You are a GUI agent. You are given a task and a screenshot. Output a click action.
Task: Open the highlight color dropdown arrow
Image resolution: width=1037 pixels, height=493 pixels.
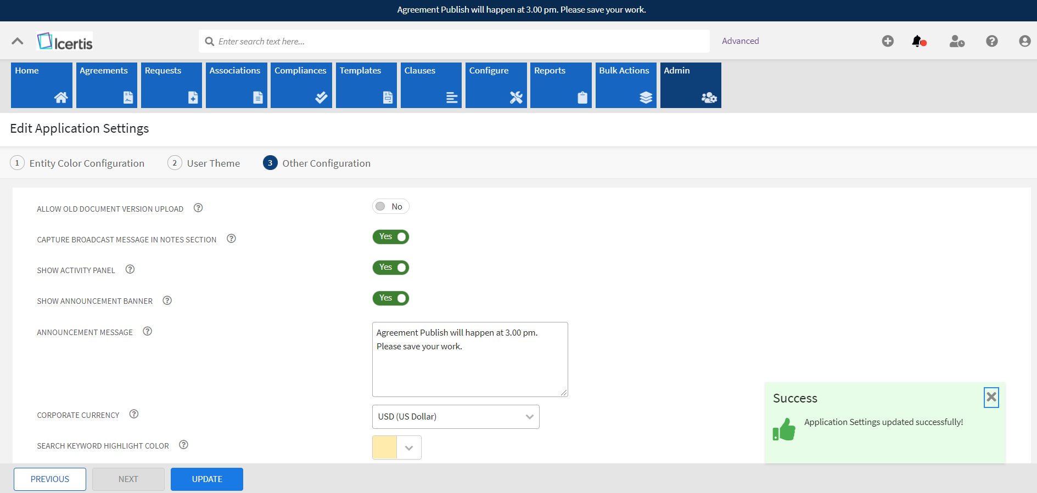pos(409,447)
